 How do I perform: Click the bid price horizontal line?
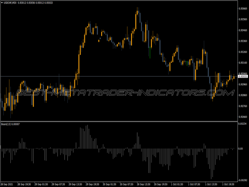119,76
